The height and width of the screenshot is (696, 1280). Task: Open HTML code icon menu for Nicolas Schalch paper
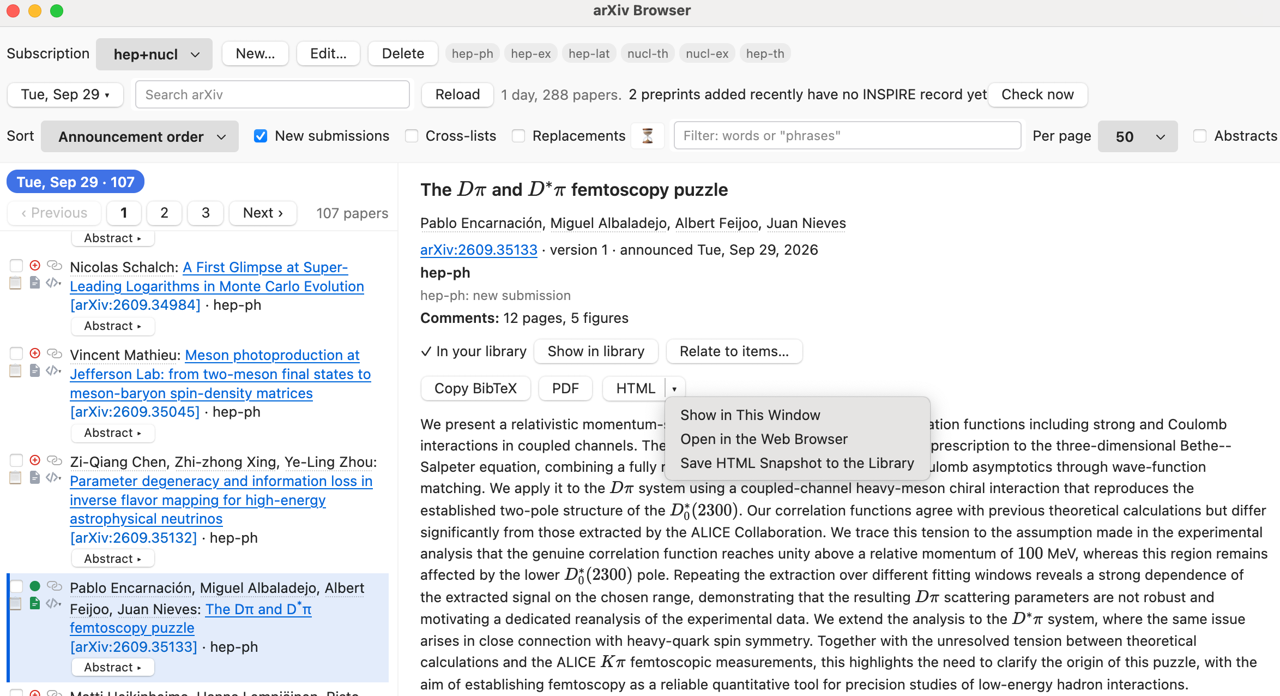pos(53,283)
